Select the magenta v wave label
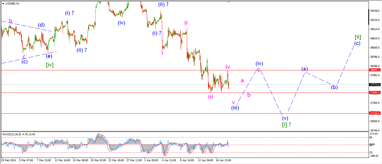This screenshot has width=382, height=164. coord(233,102)
